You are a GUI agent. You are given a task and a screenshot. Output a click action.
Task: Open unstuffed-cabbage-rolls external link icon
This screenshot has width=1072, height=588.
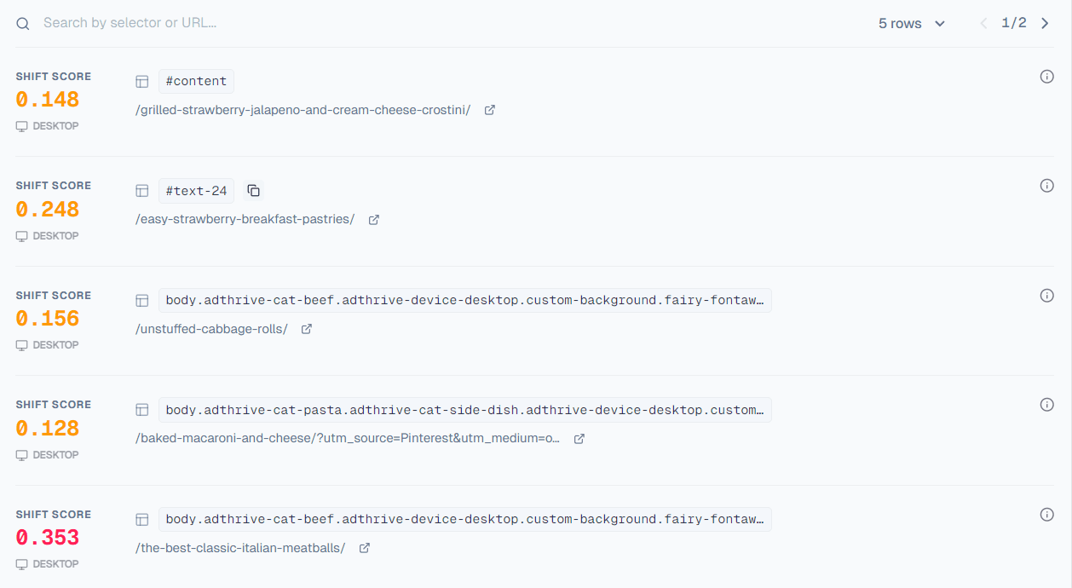coord(307,329)
